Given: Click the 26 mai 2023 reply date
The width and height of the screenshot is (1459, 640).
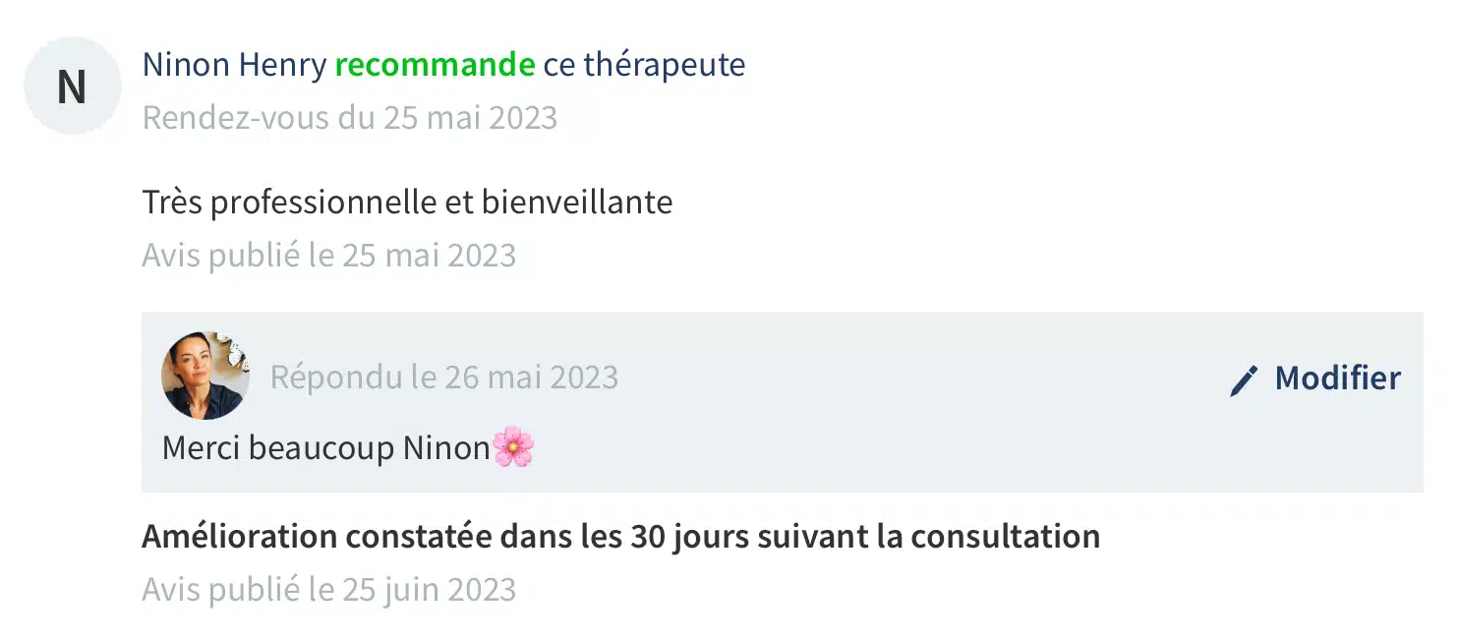Looking at the screenshot, I should [531, 378].
